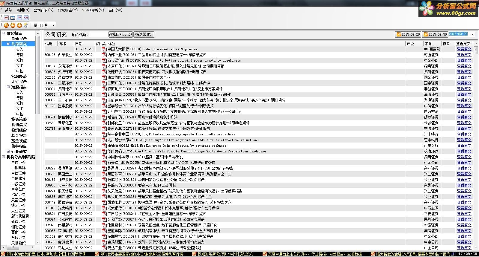Select 基金视点 in the tree

click(19, 141)
